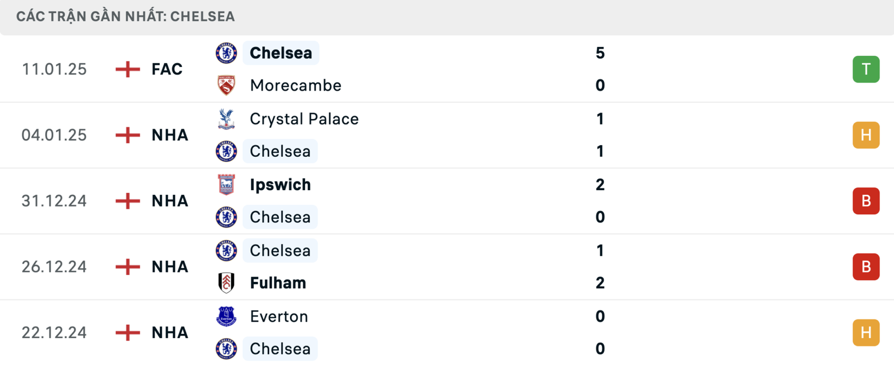
Task: Click orange H badge for Crystal Palace match
Action: [x=866, y=135]
